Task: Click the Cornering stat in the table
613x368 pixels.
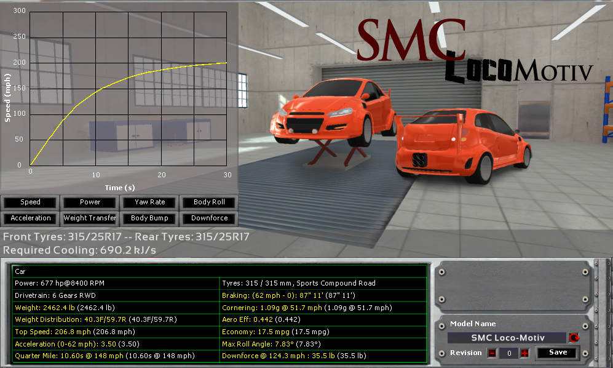Action: 323,307
